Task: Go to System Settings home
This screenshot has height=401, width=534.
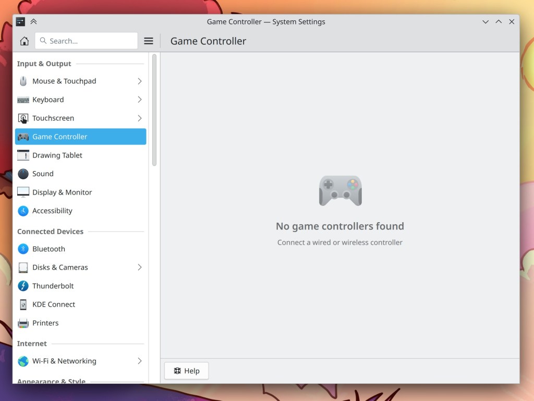Action: 24,41
